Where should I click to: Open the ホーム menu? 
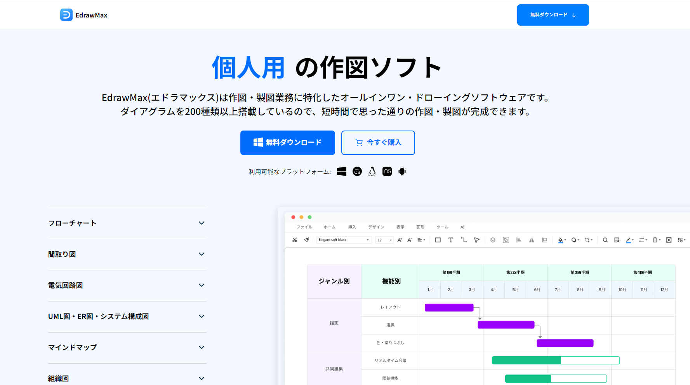pyautogui.click(x=330, y=227)
